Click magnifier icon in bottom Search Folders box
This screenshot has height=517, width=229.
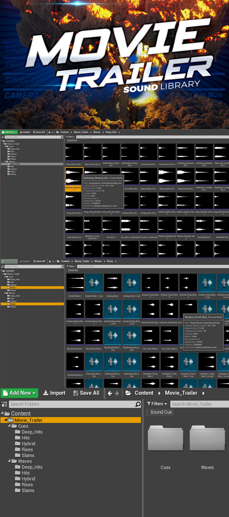[x=138, y=404]
